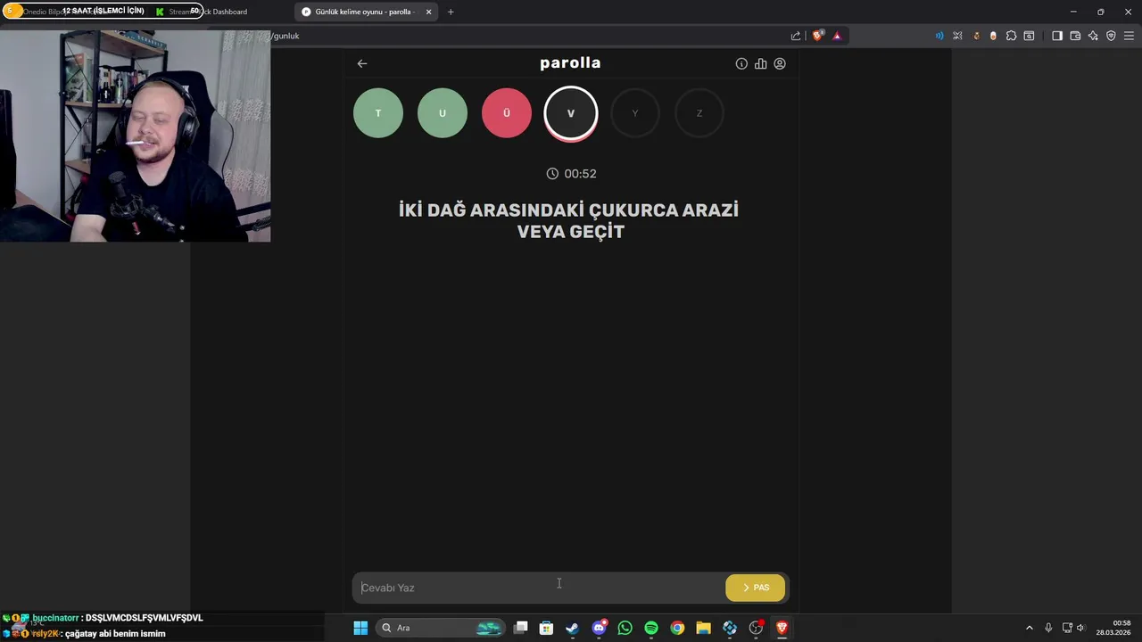Expand hidden system tray icons chevron

click(x=1029, y=628)
